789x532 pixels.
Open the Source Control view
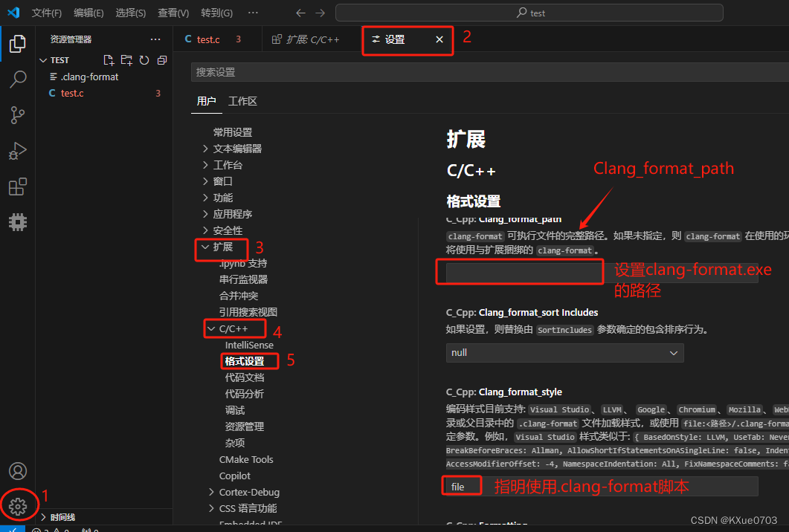[x=18, y=115]
